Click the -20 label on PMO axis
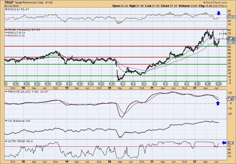236x164 pixels. [x=229, y=114]
